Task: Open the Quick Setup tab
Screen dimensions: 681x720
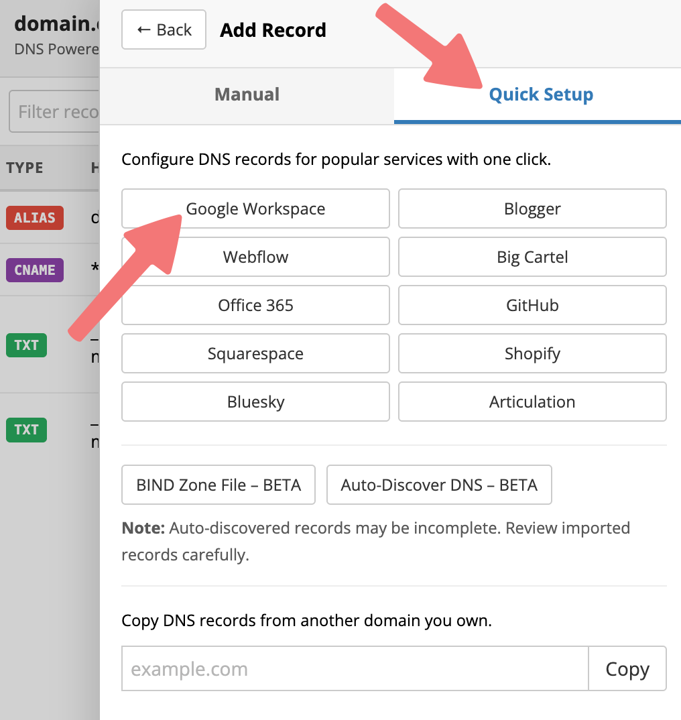Action: 538,95
